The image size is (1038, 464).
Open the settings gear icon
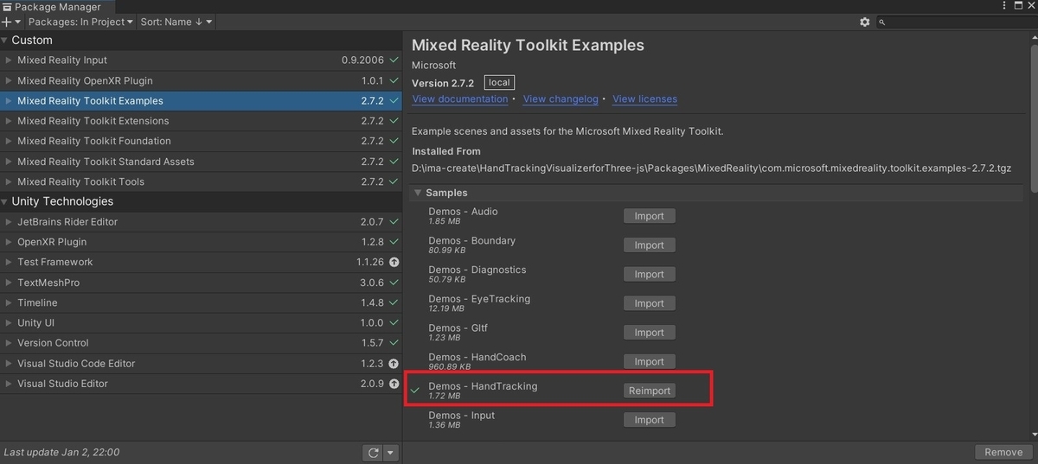(864, 22)
